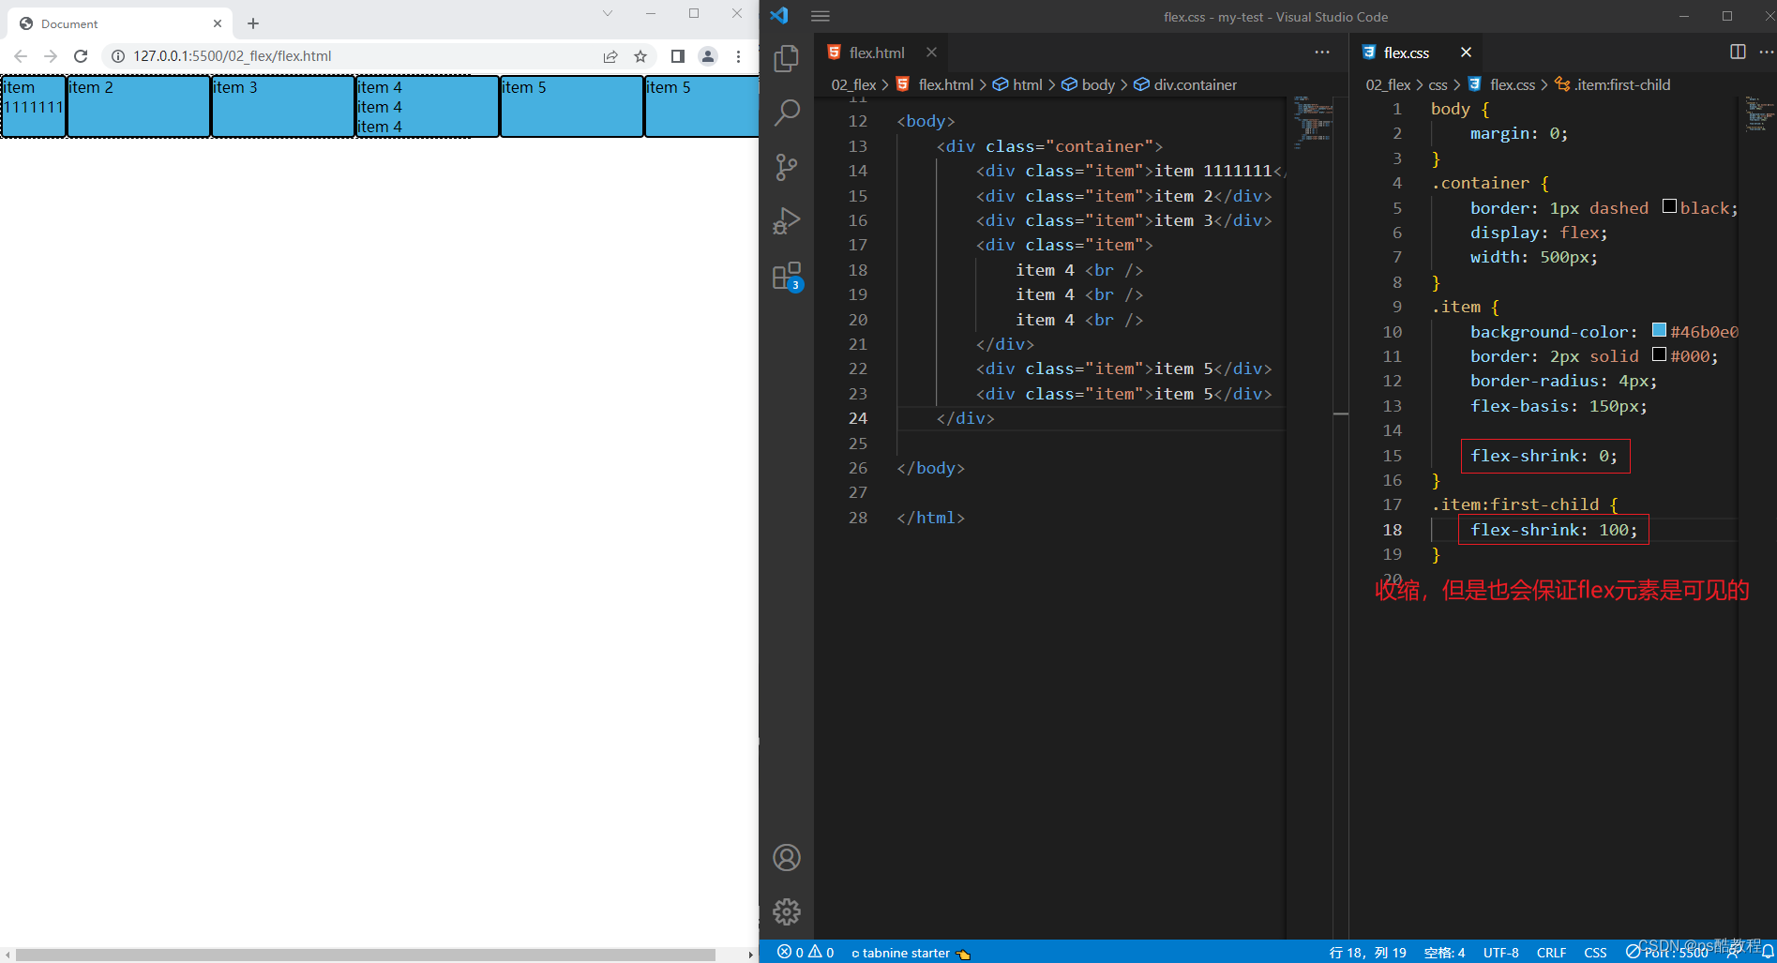
Task: Open the black border color swatch
Action: [x=1669, y=206]
